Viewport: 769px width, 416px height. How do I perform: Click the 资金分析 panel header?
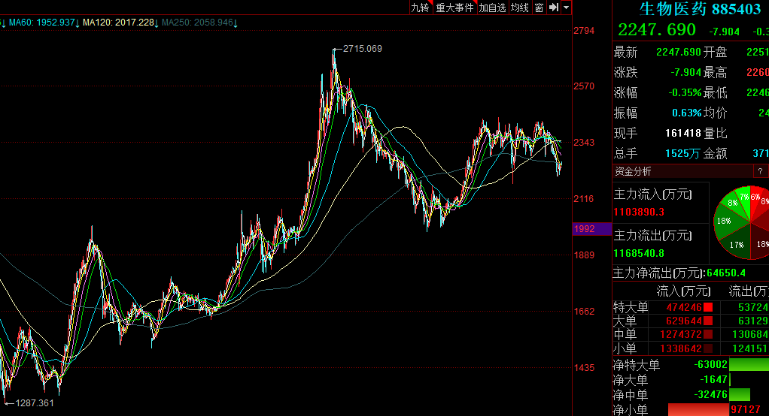682,171
